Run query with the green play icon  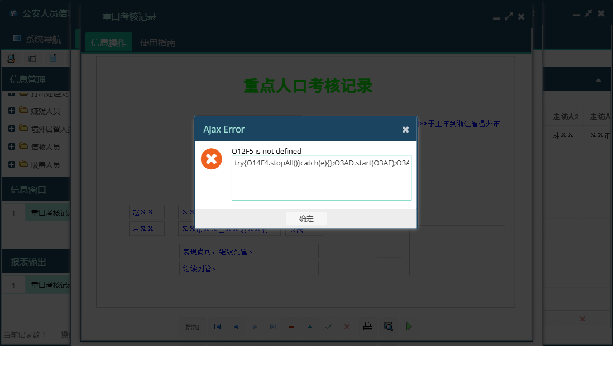coord(409,327)
